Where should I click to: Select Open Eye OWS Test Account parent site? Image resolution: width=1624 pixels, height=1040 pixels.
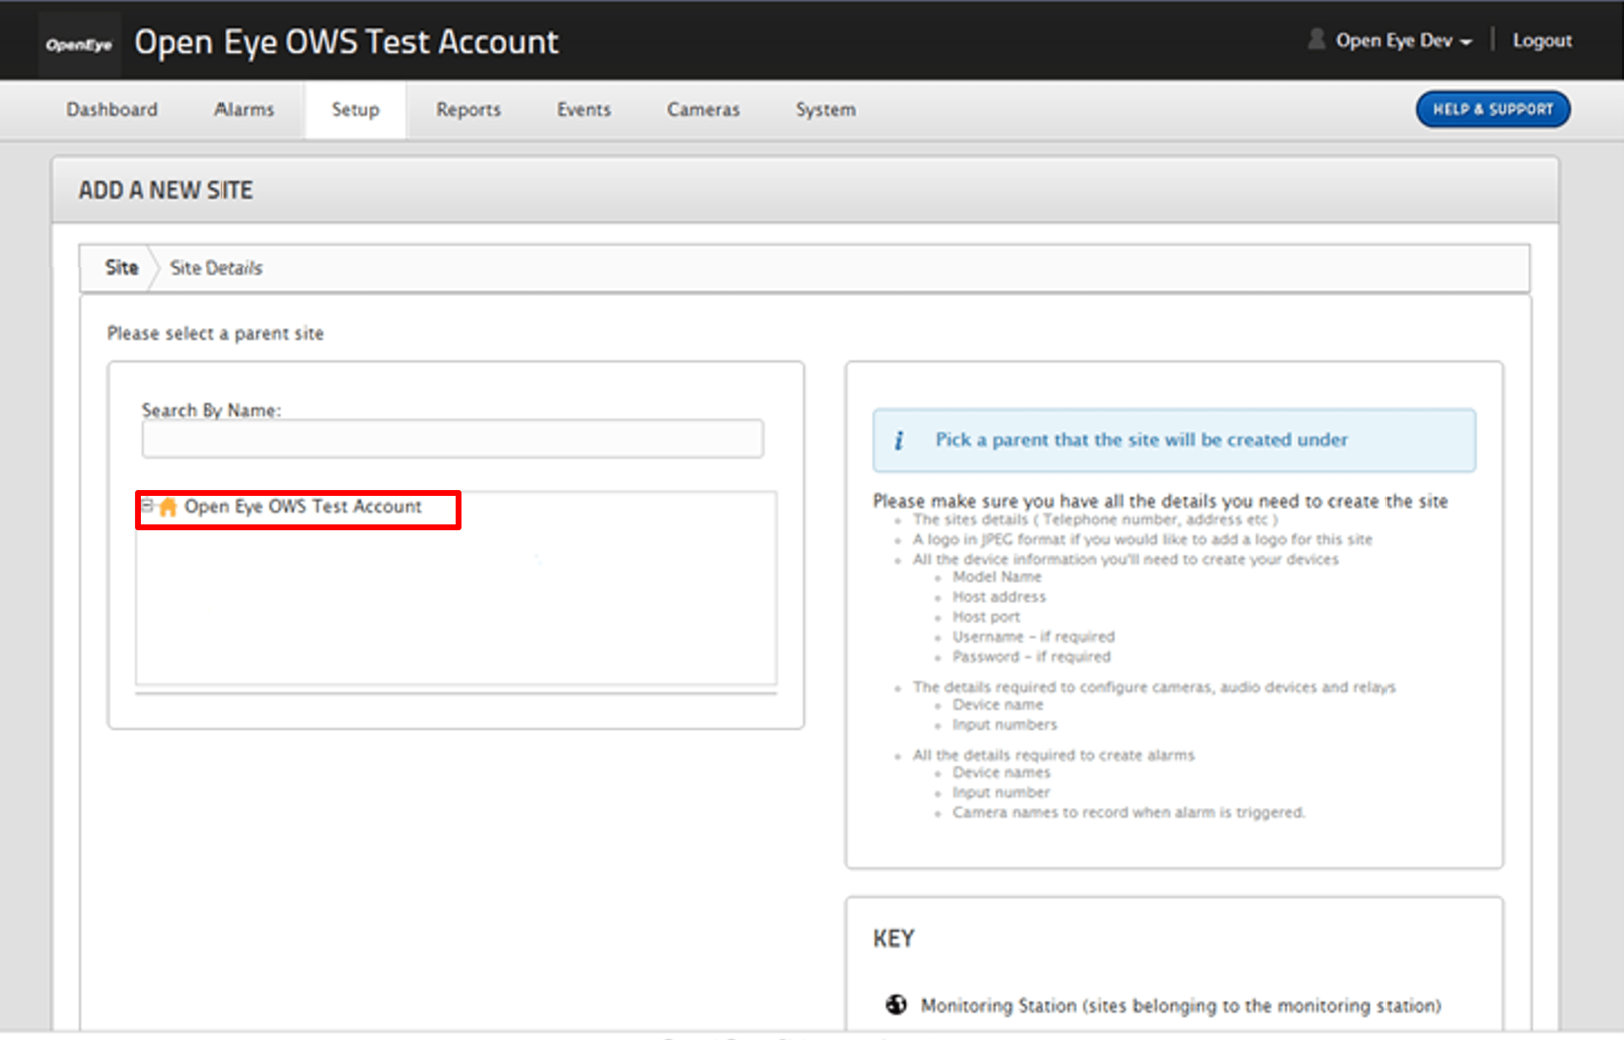coord(302,507)
